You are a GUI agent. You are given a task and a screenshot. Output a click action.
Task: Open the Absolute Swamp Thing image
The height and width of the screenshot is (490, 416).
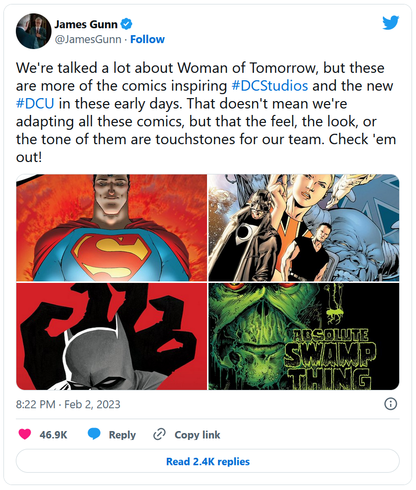[304, 336]
